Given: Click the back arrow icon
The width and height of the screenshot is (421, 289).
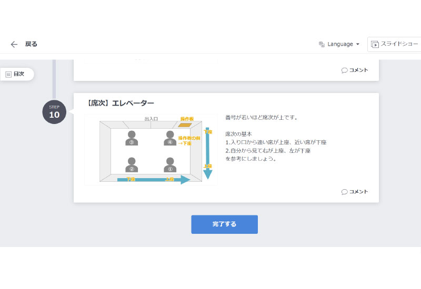Looking at the screenshot, I should [x=14, y=44].
